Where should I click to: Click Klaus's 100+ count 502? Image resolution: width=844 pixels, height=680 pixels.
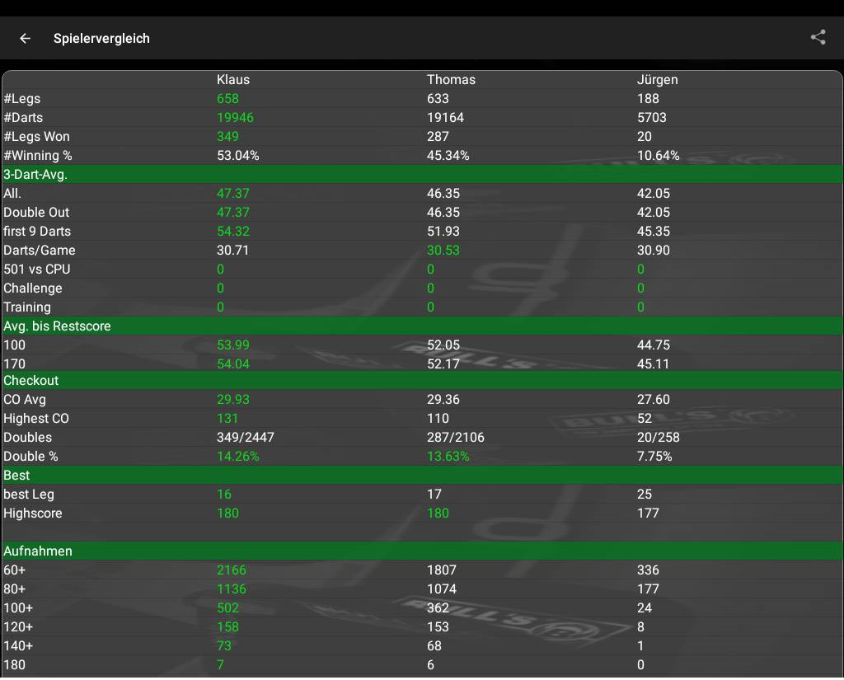pyautogui.click(x=227, y=608)
